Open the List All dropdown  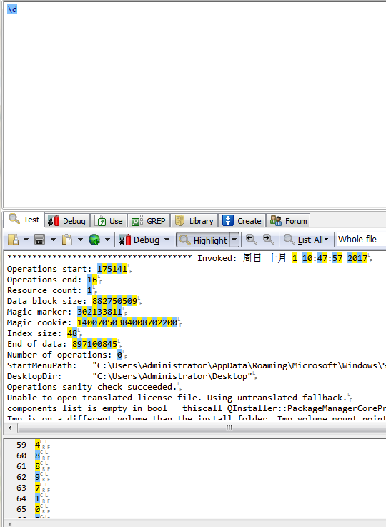[306, 240]
